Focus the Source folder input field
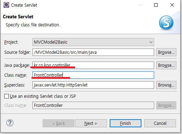Image resolution: width=182 pixels, height=134 pixels. [93, 52]
